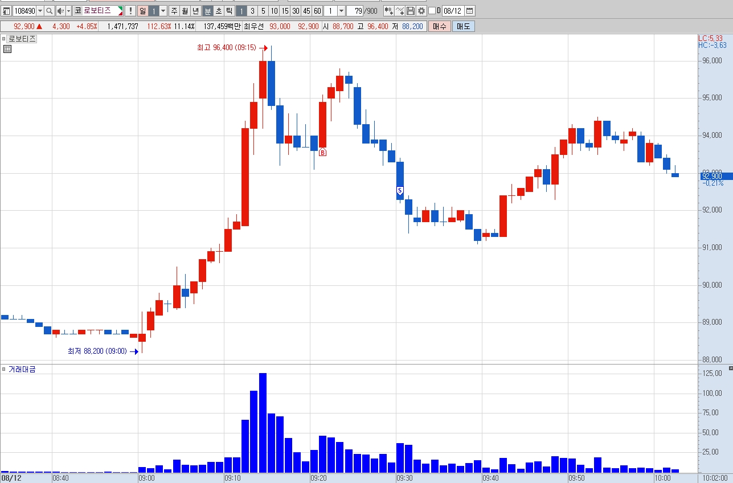Expand the custom interval dropdown after 60
Screen dimensions: 733x483
point(341,11)
